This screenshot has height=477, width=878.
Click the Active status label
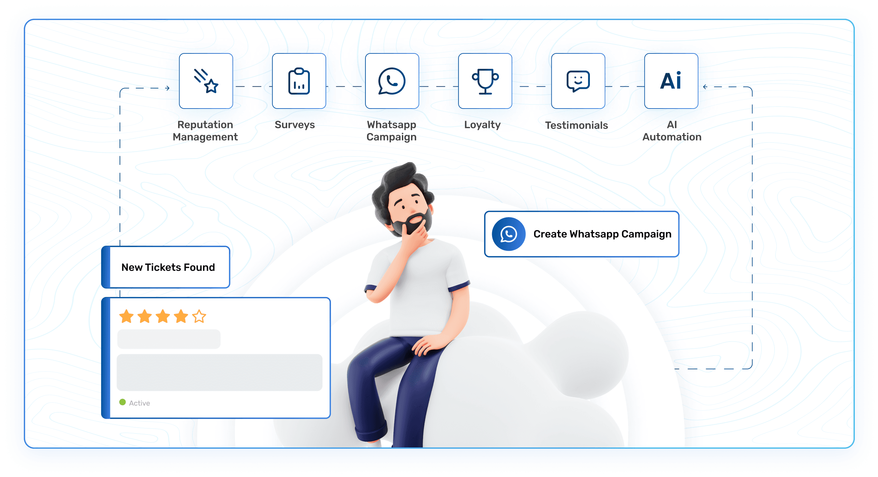pos(139,403)
